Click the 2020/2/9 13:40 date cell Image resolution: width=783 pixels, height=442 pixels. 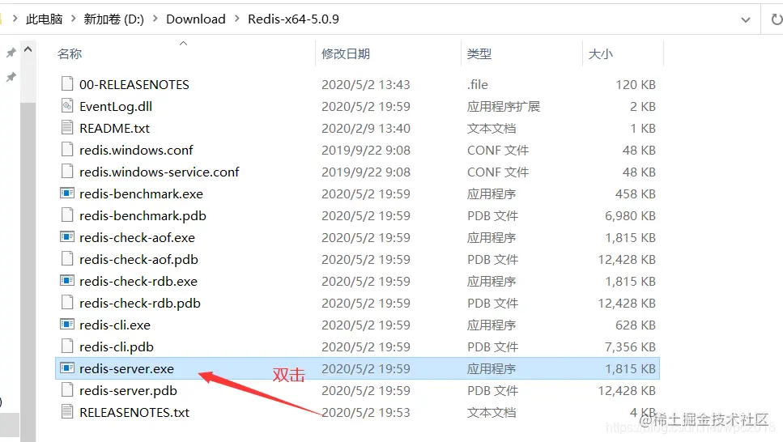[x=365, y=129]
